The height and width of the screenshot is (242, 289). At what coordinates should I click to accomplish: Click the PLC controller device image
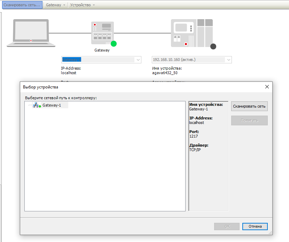pos(192,33)
